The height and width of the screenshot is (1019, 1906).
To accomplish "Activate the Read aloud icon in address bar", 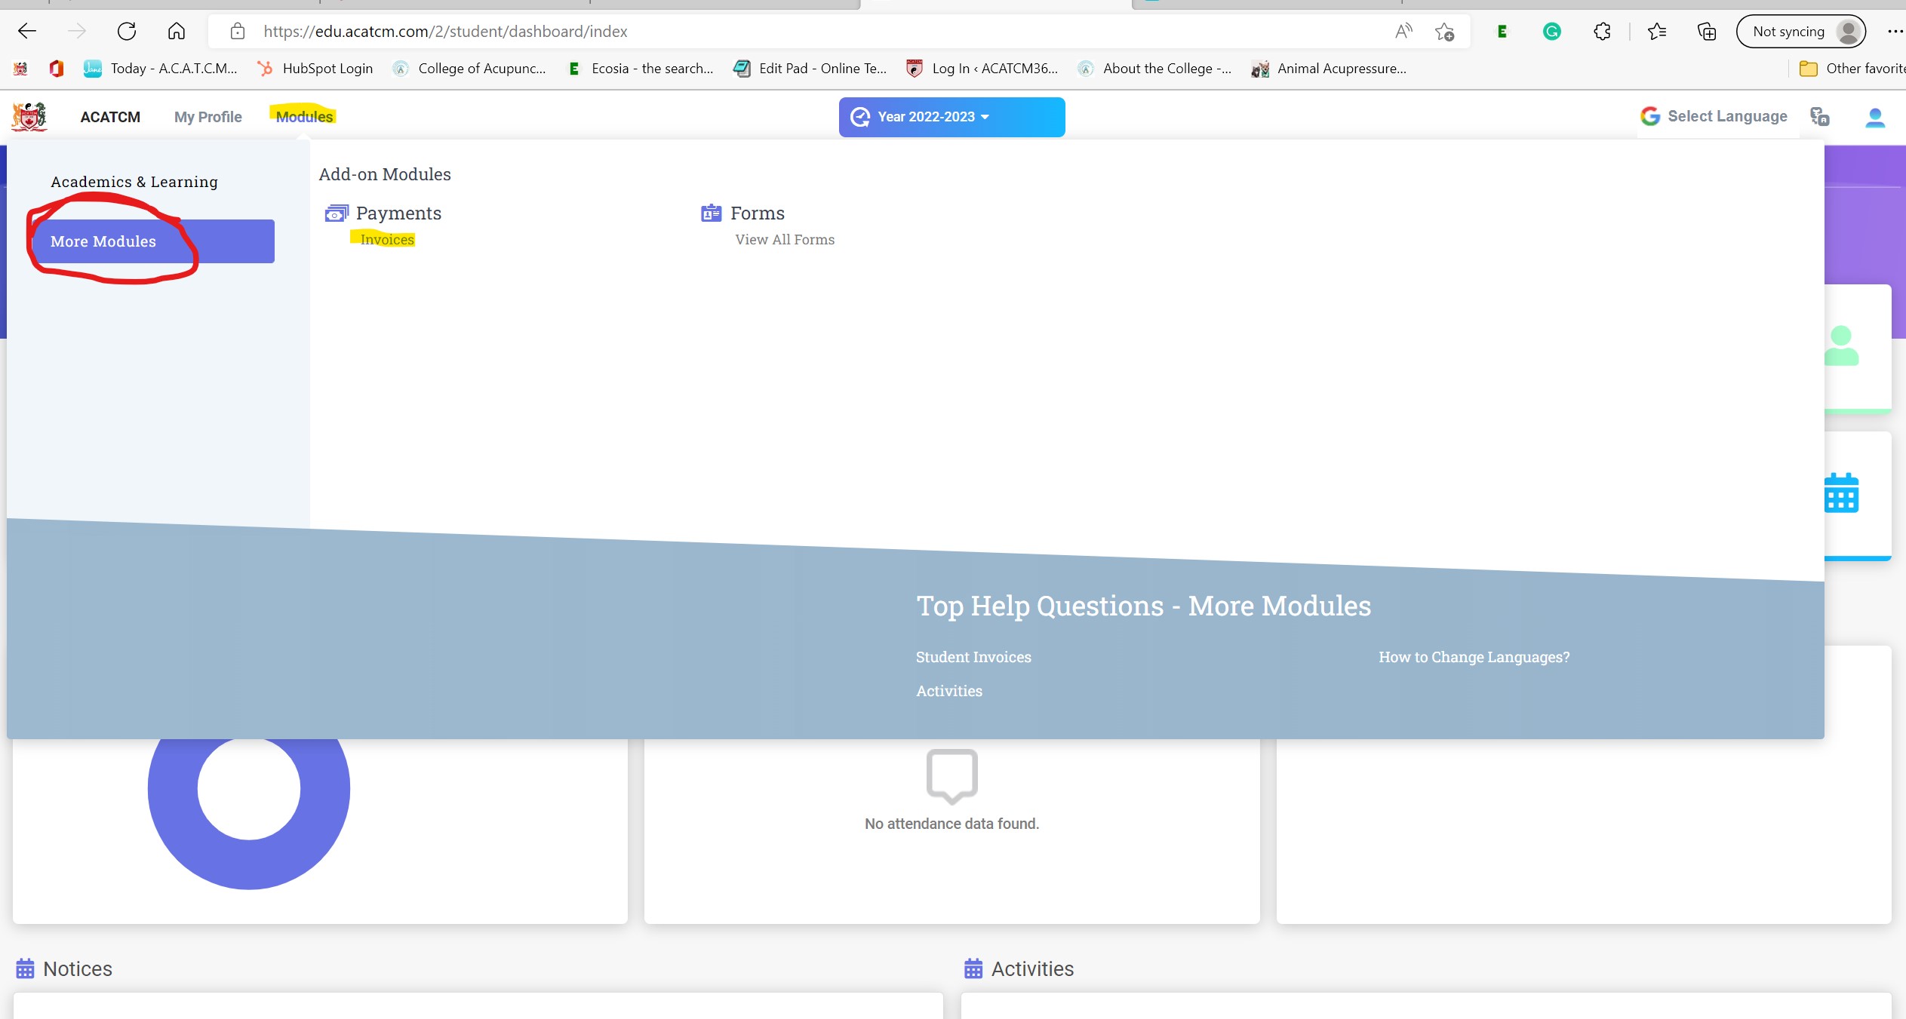I will tap(1403, 31).
